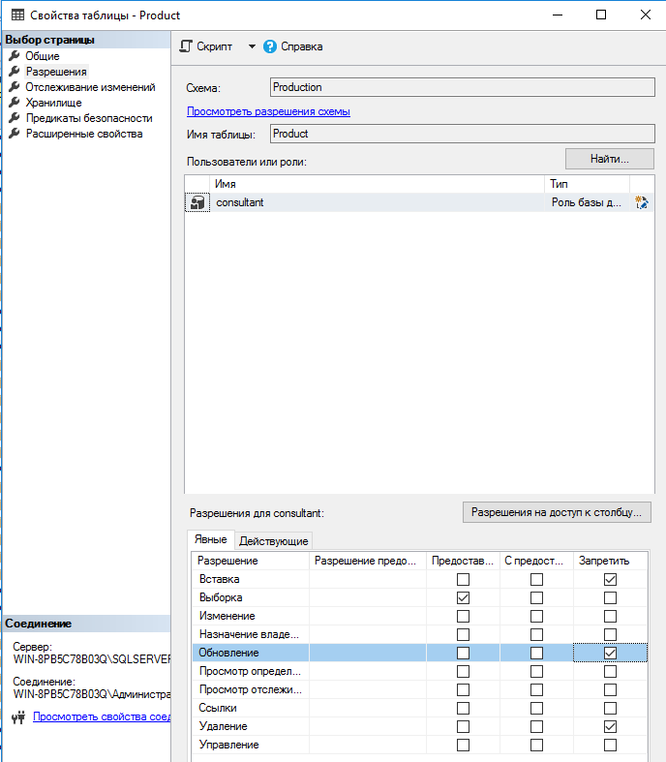Click the Схема field showing Production
The height and width of the screenshot is (762, 666).
pyautogui.click(x=463, y=87)
